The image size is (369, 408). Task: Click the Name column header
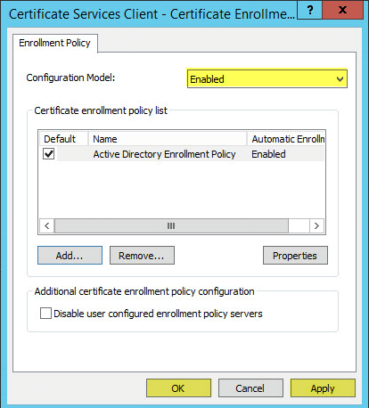[168, 139]
